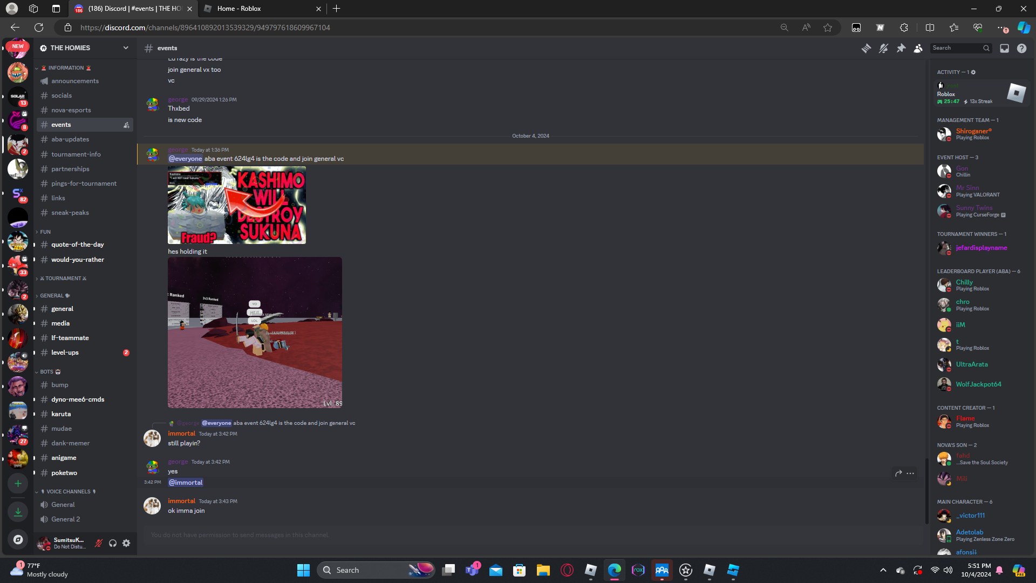Switch to Home - Roblox browser tab
This screenshot has width=1036, height=583.
[x=261, y=9]
